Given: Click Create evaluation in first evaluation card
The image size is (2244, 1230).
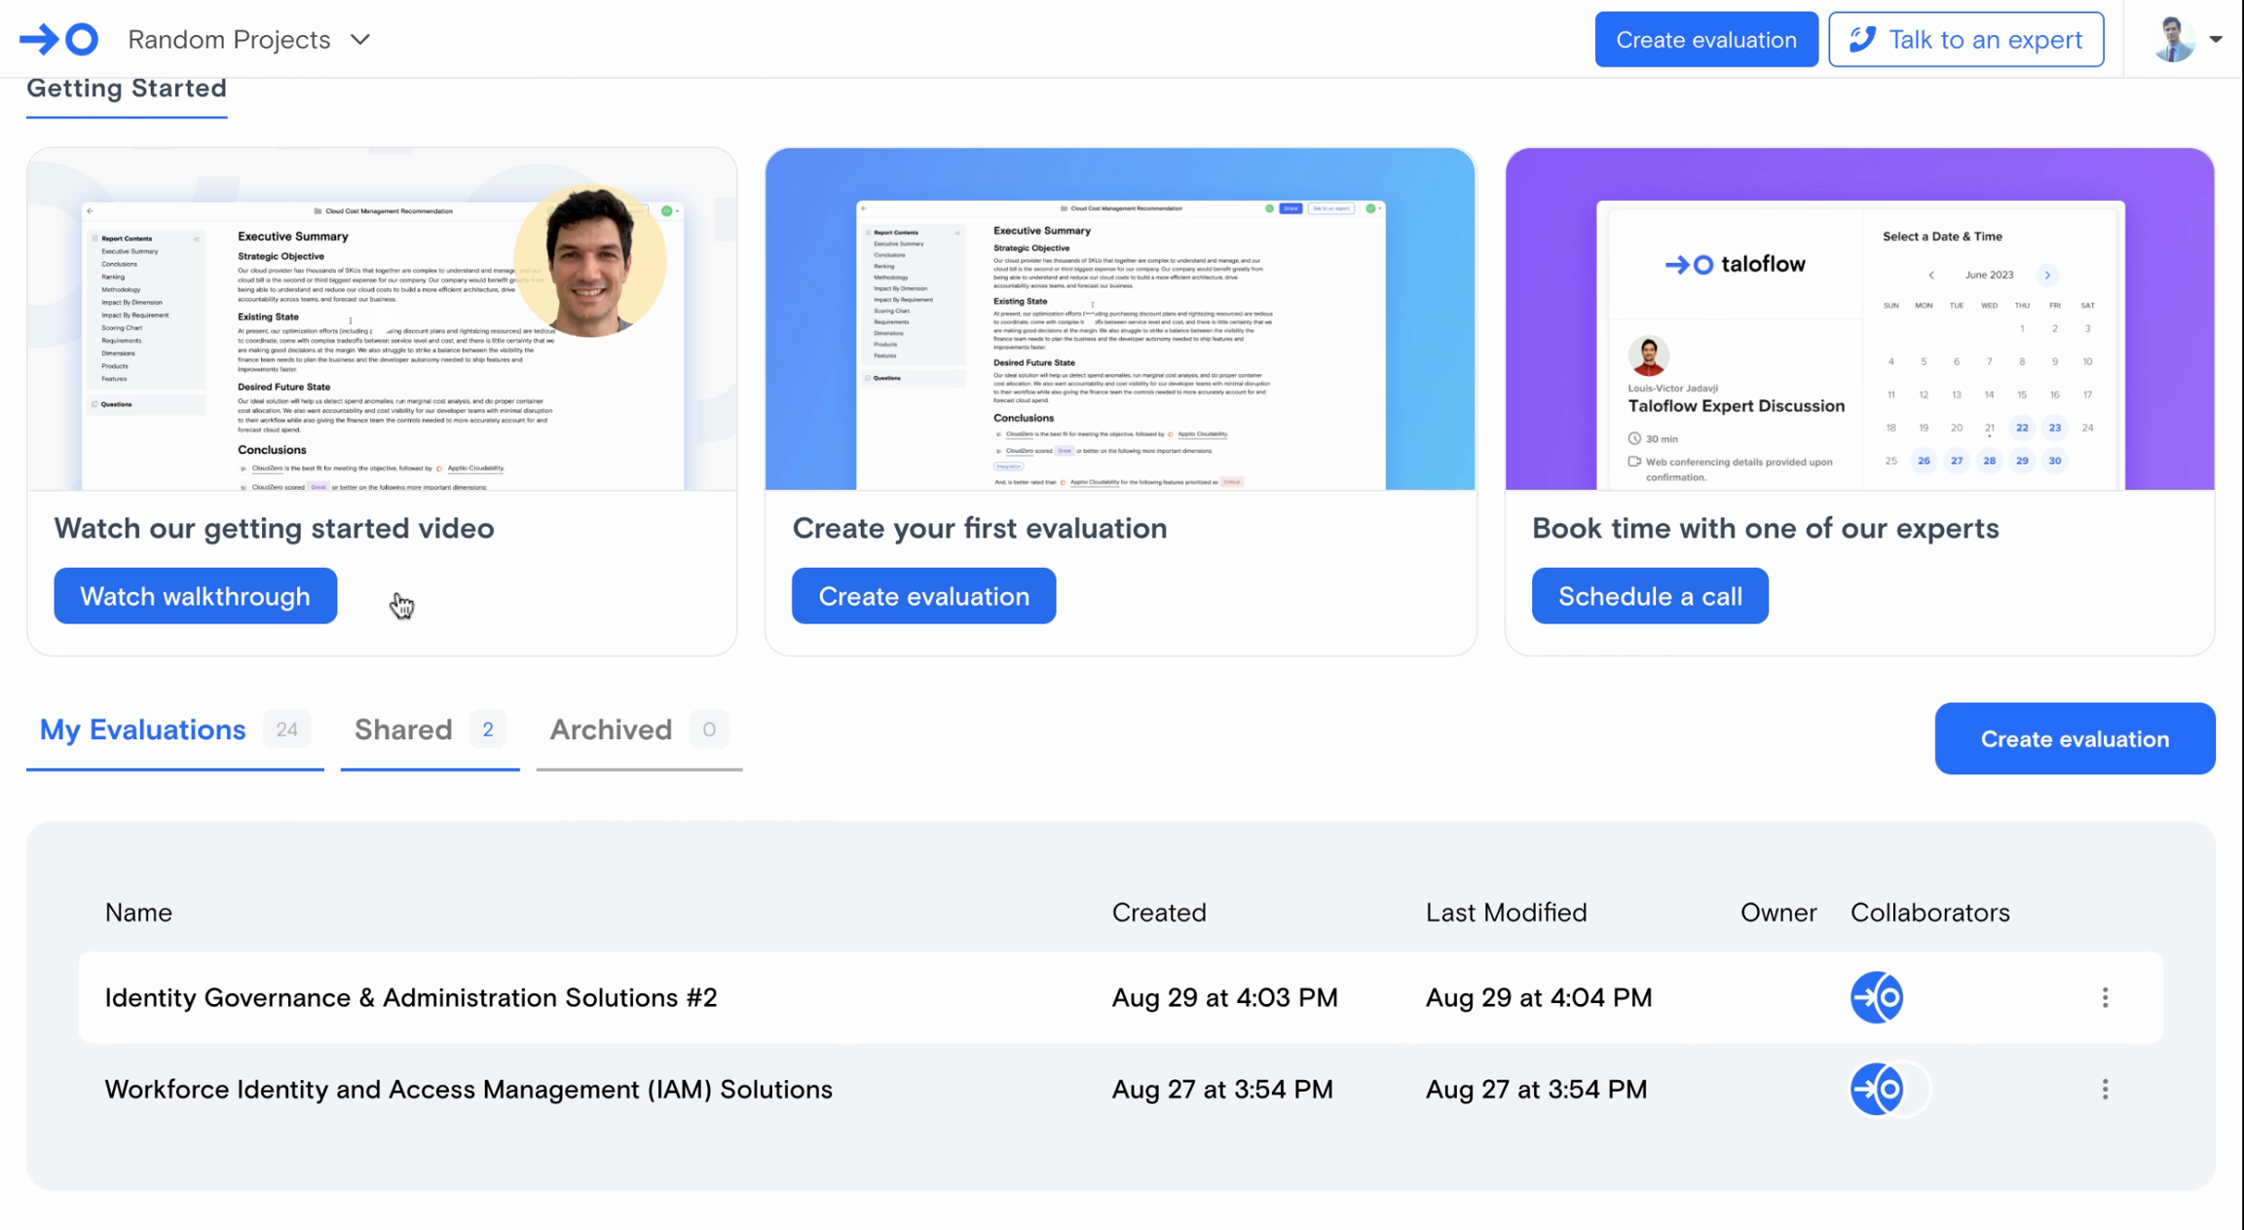Looking at the screenshot, I should coord(922,596).
